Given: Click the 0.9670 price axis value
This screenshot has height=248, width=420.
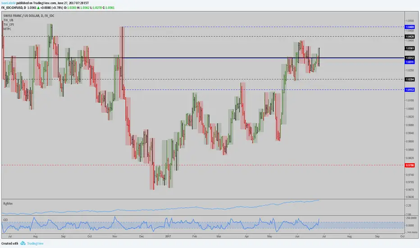Looking at the screenshot, I should [410, 189].
